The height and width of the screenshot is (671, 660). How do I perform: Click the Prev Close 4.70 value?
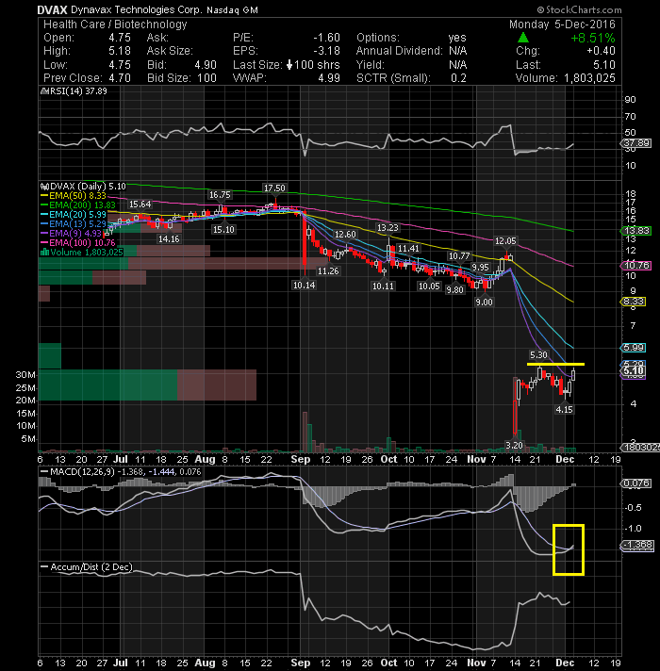pos(120,78)
